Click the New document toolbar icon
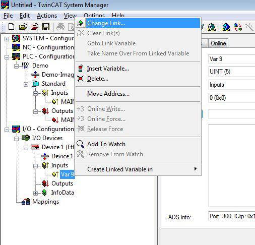 [x=11, y=27]
